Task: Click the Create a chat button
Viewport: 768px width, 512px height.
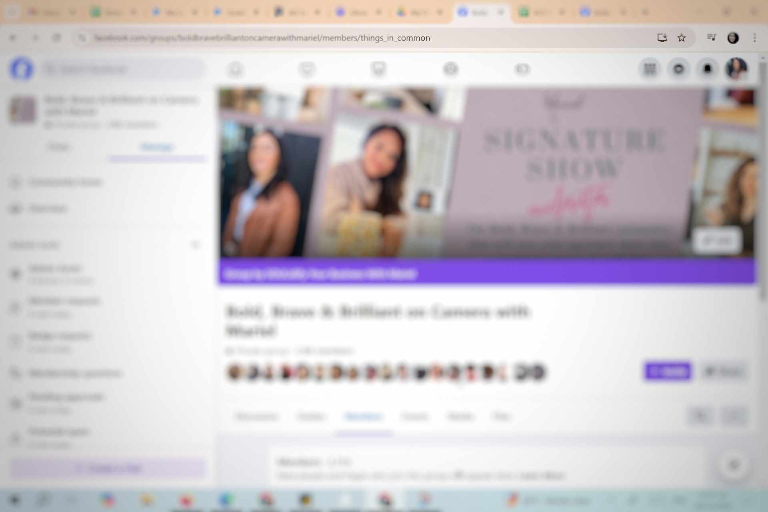Action: tap(108, 468)
